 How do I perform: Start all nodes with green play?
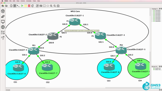(x=22, y=6)
